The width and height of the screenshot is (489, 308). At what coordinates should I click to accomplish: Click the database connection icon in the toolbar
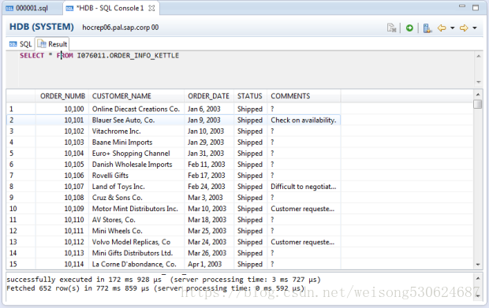(427, 28)
